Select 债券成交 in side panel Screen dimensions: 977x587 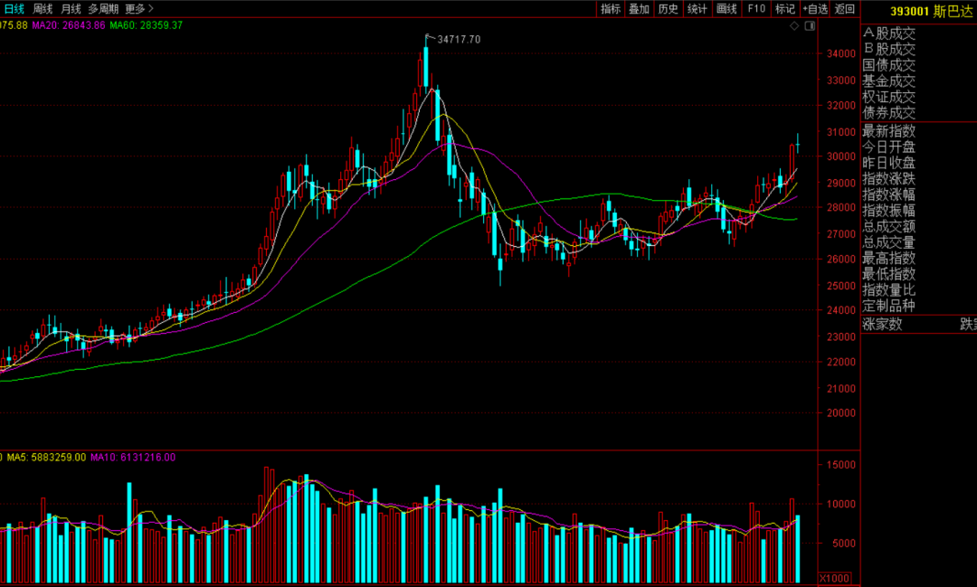coord(888,113)
